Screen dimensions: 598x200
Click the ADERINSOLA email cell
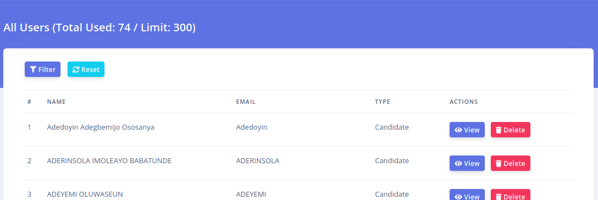click(x=258, y=161)
